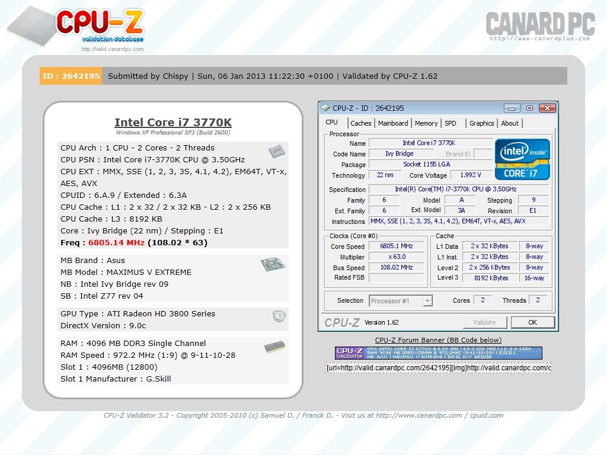Screen dimensions: 607x455
Task: Click the GPU icon beside GPU Type
Action: [x=279, y=316]
